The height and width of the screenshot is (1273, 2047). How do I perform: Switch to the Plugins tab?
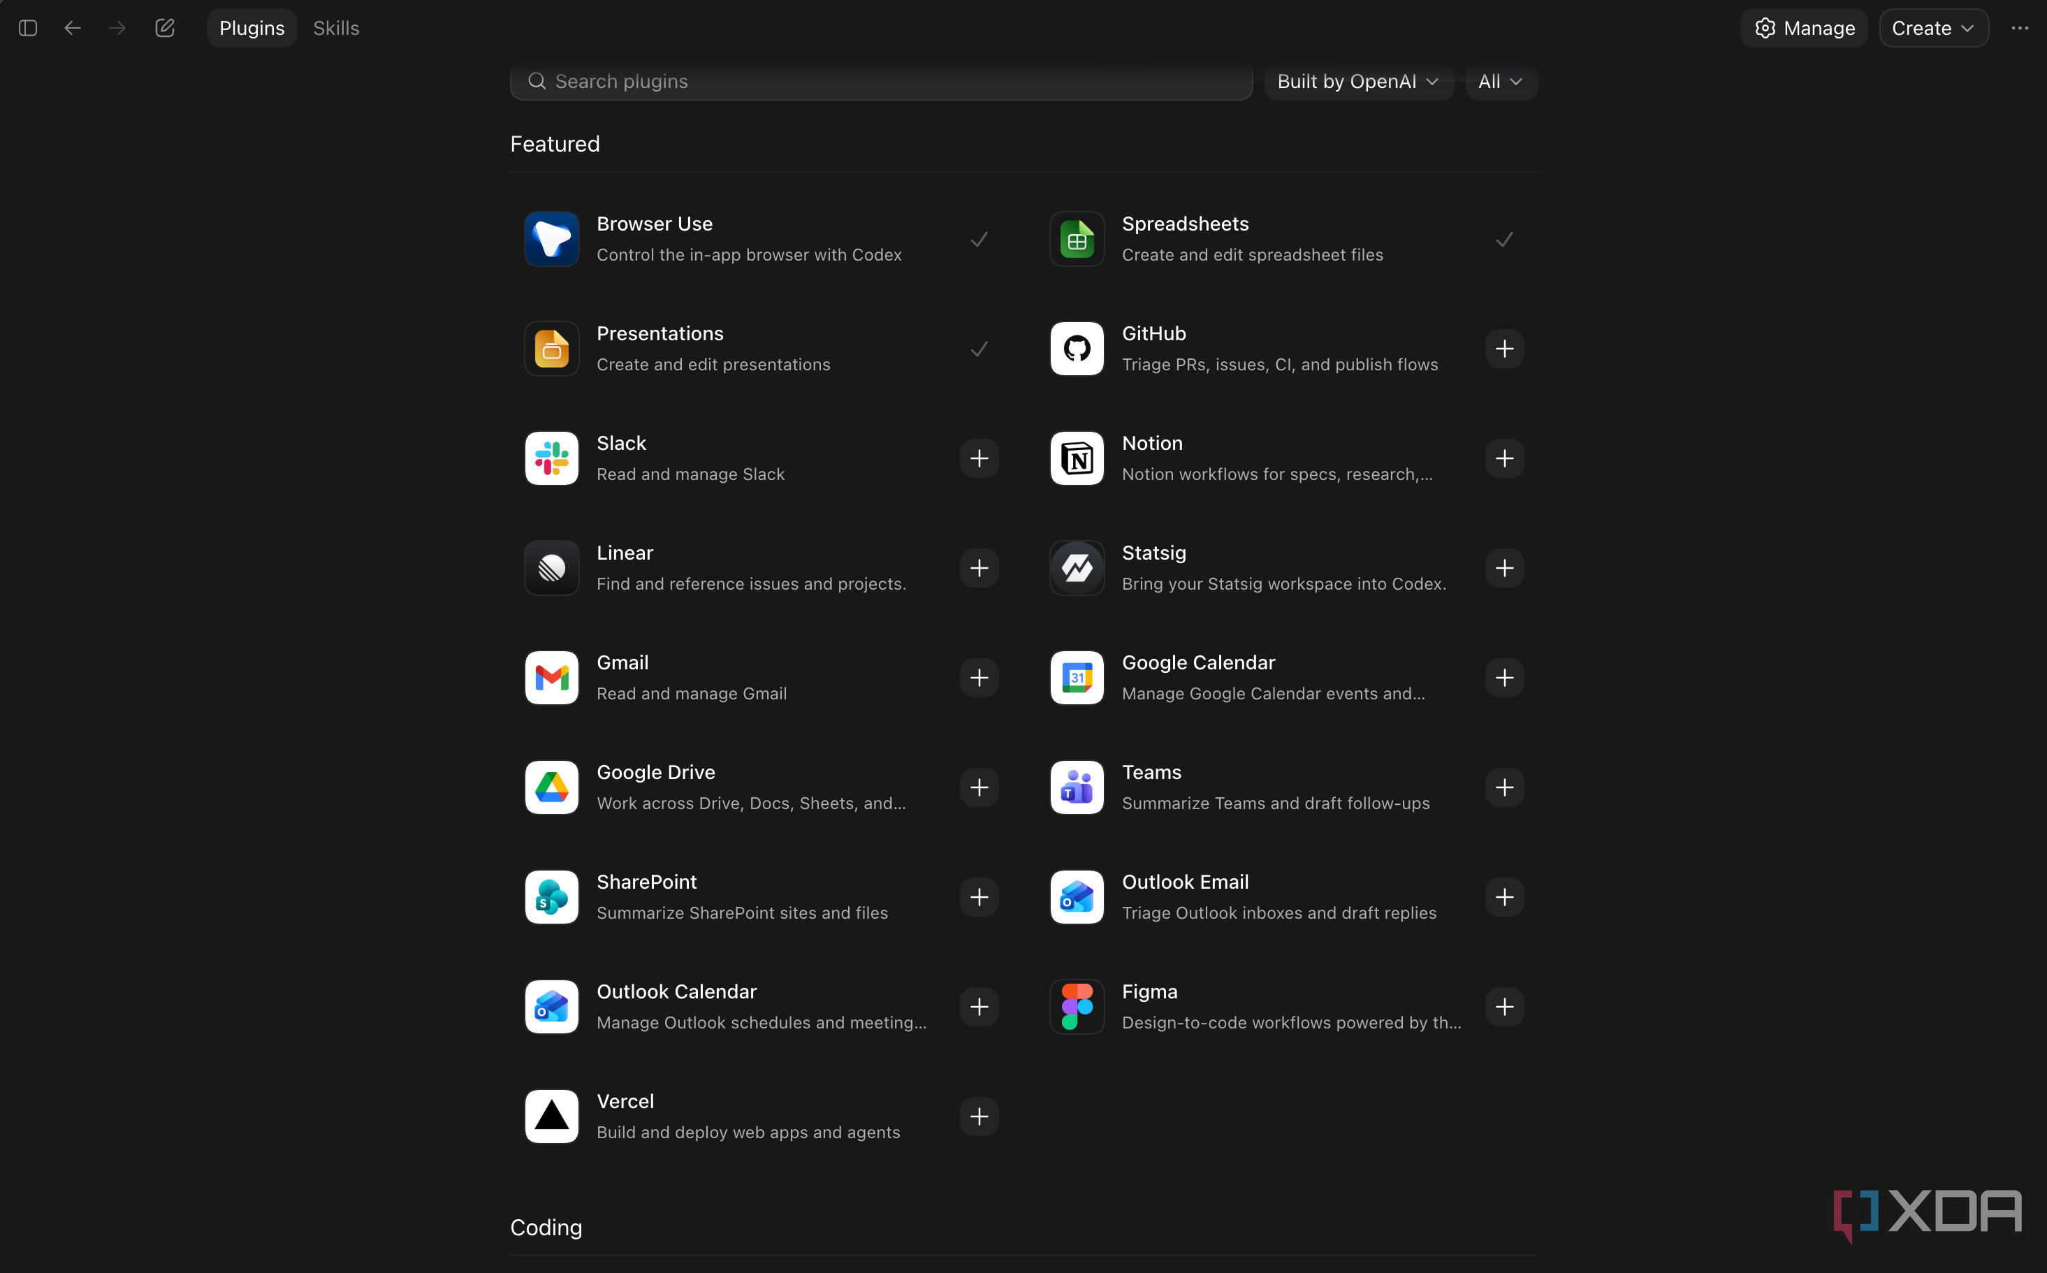coord(252,28)
